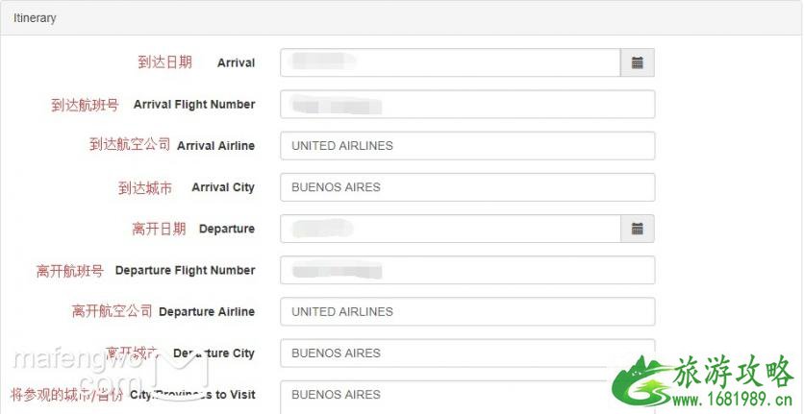Open the Departure date calendar picker
804x414 pixels.
(637, 229)
